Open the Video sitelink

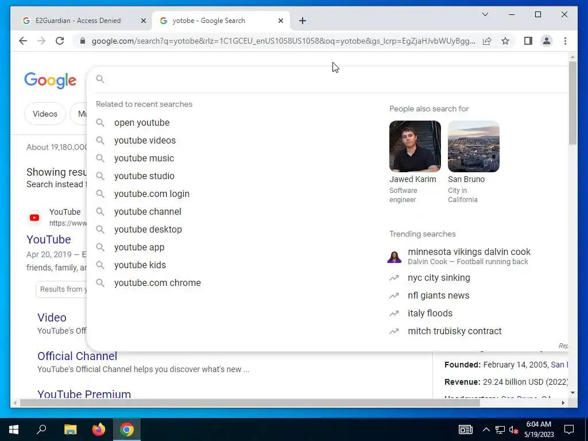coord(52,318)
